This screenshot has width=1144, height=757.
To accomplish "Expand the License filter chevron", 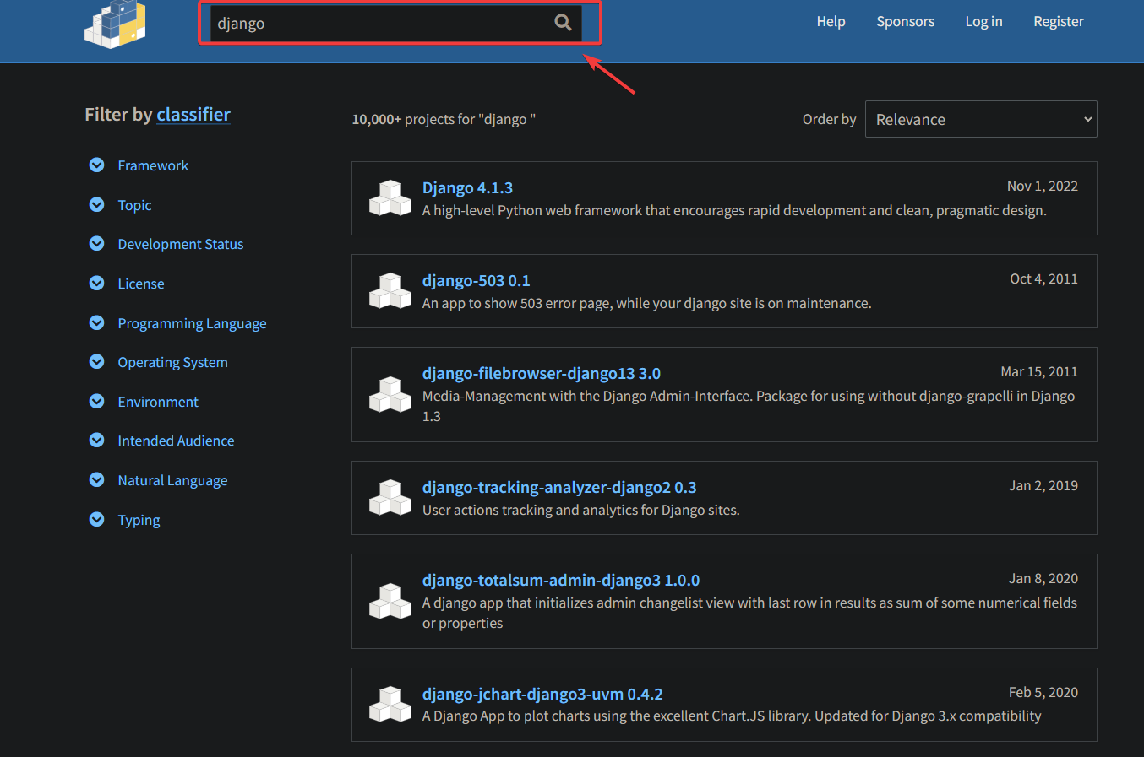I will pyautogui.click(x=97, y=283).
